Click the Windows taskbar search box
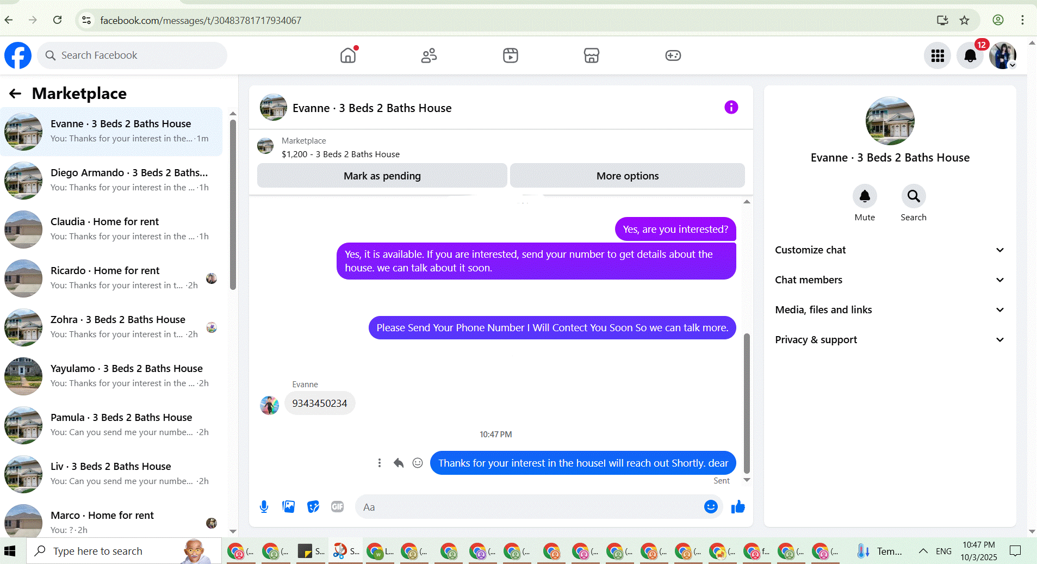Screen dimensions: 1037x564 tap(124, 551)
